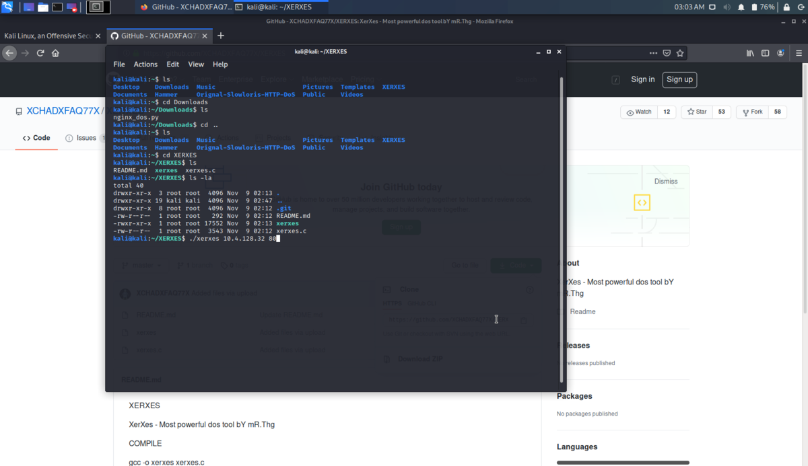Open XCHADXFAQ77X owner link
The height and width of the screenshot is (466, 808).
coord(63,111)
